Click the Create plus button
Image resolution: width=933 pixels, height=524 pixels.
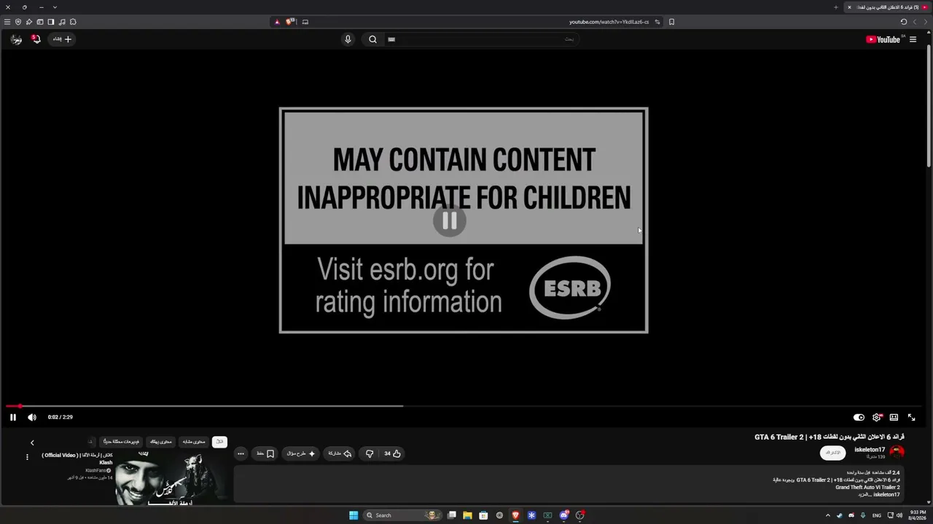point(62,39)
